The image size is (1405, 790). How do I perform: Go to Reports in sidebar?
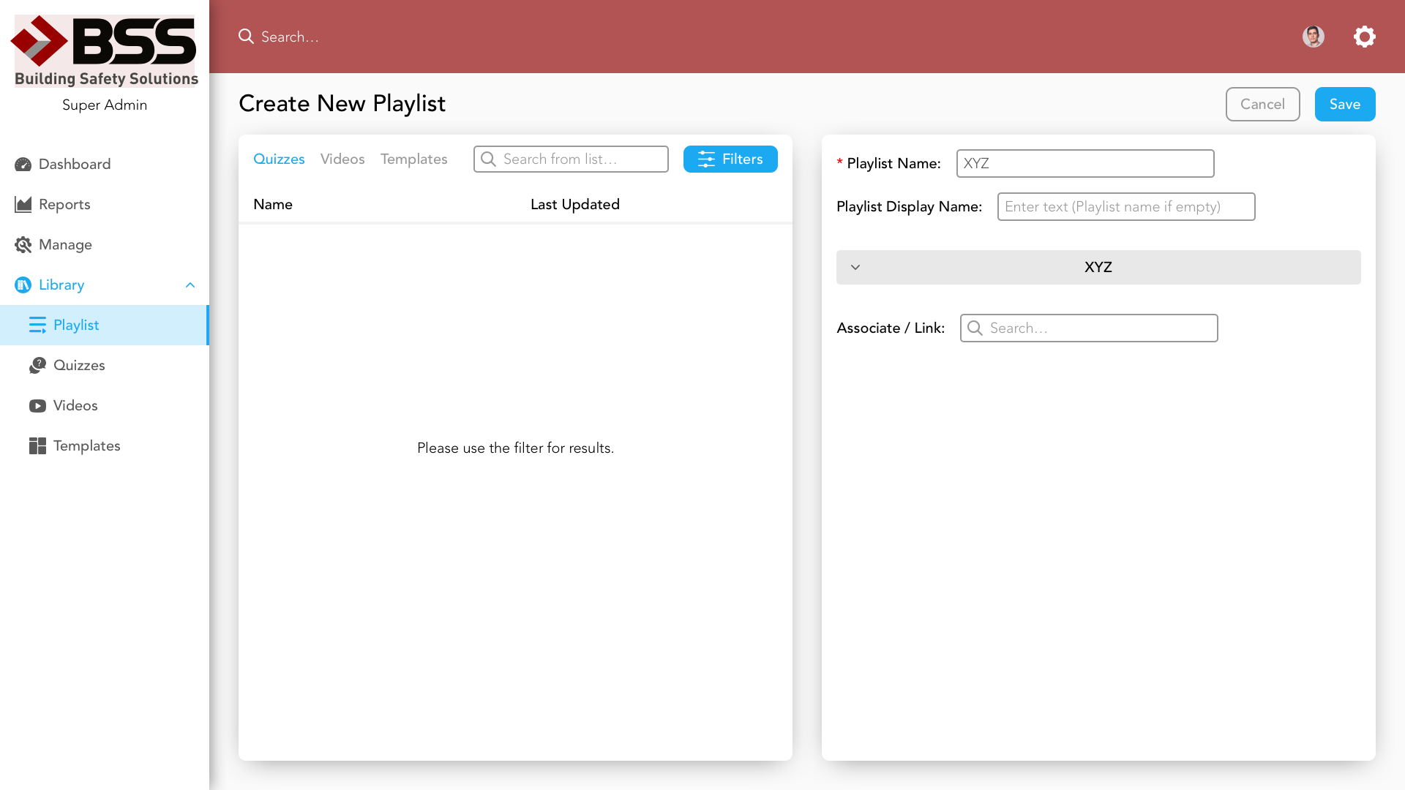pyautogui.click(x=64, y=204)
